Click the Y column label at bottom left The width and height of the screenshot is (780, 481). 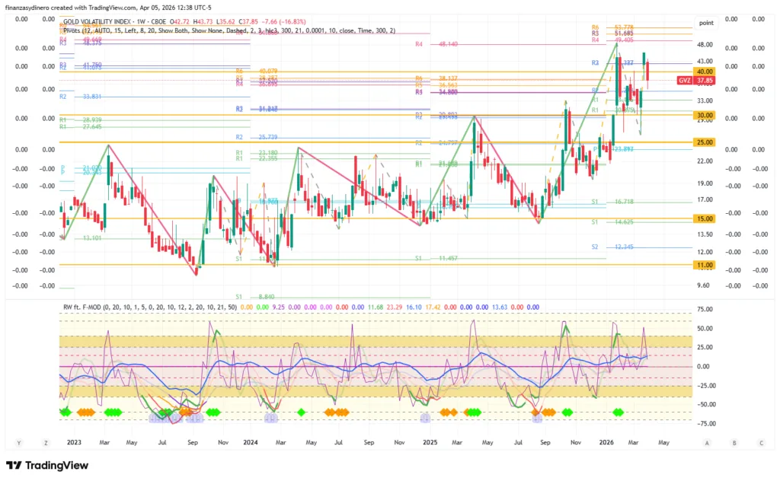coord(19,442)
